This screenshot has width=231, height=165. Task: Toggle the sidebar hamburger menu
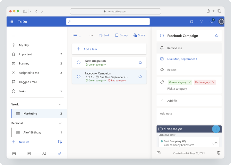13,35
